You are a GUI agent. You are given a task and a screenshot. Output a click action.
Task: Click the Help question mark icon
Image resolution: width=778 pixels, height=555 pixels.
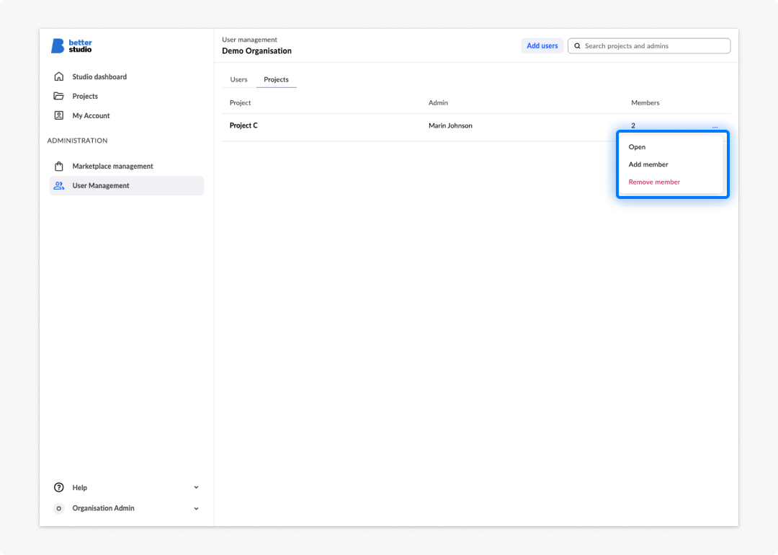coord(59,487)
